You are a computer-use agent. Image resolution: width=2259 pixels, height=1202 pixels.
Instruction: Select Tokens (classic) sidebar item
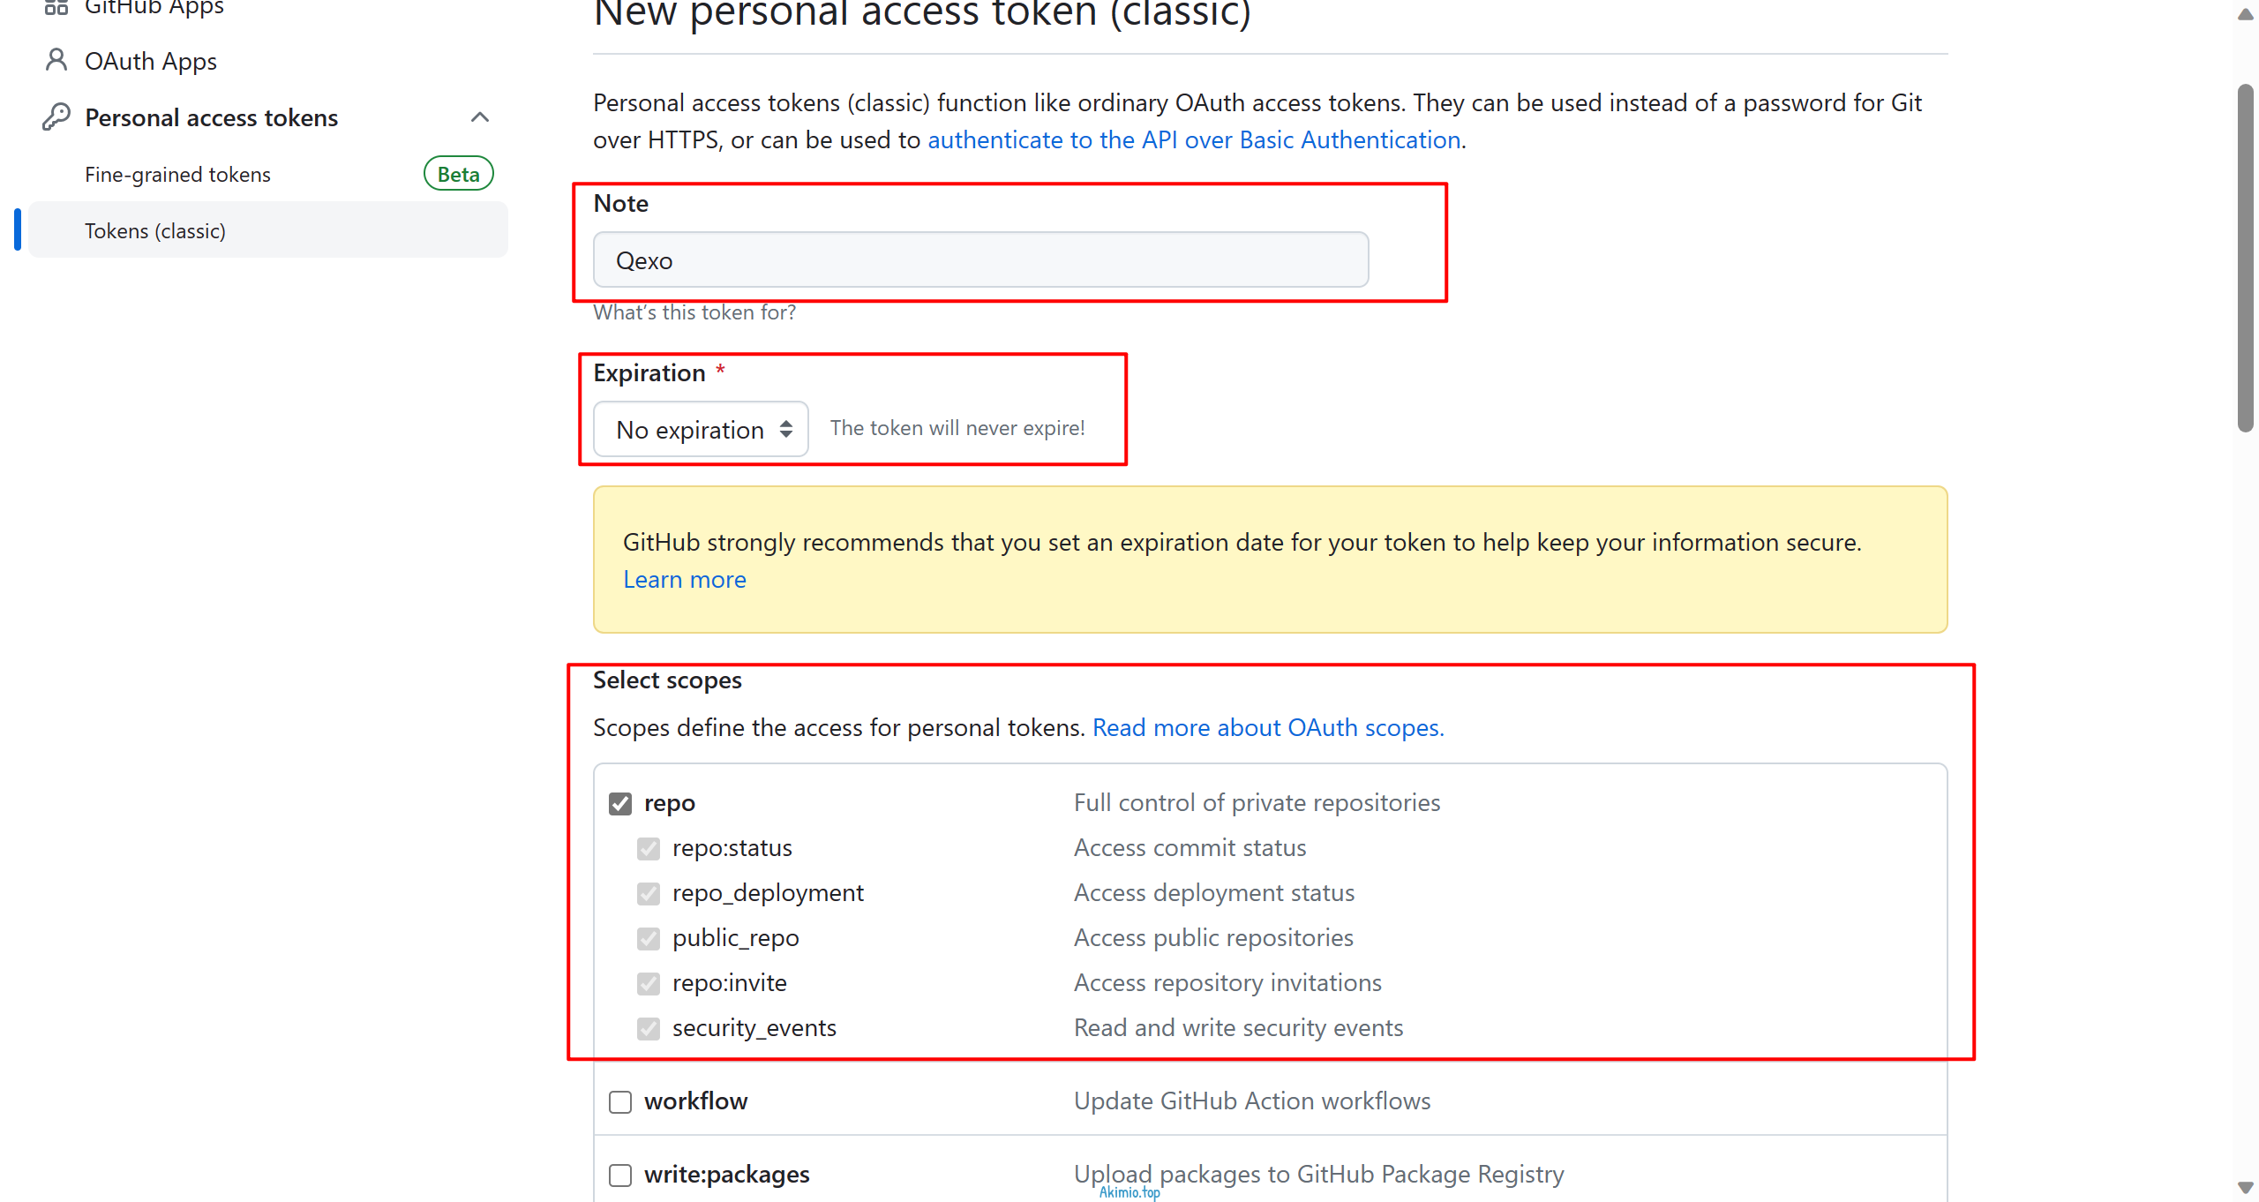tap(155, 230)
